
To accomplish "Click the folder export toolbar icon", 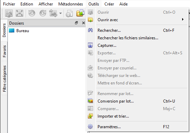I will [x=80, y=13].
